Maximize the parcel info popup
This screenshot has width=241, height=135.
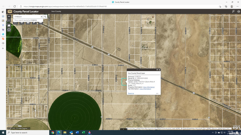pyautogui.click(x=157, y=70)
